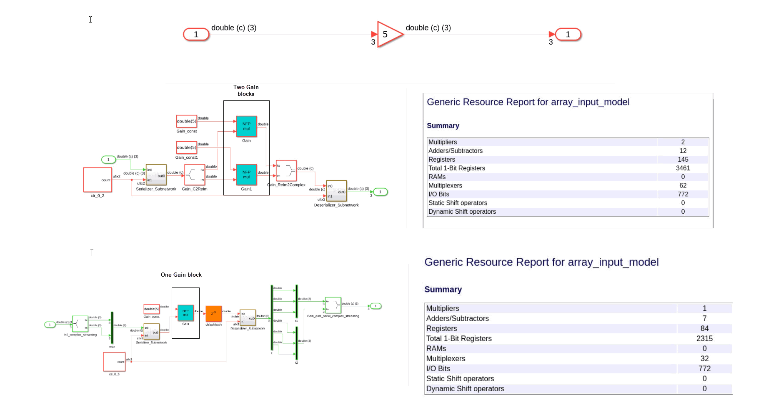Select the ctr_0_5 counter block
This screenshot has height=415, width=766.
(x=115, y=362)
